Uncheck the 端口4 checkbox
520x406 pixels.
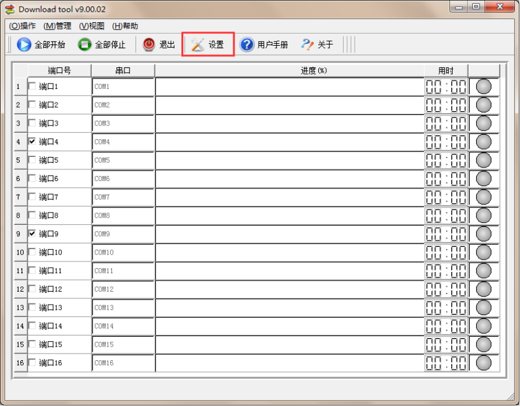point(32,142)
